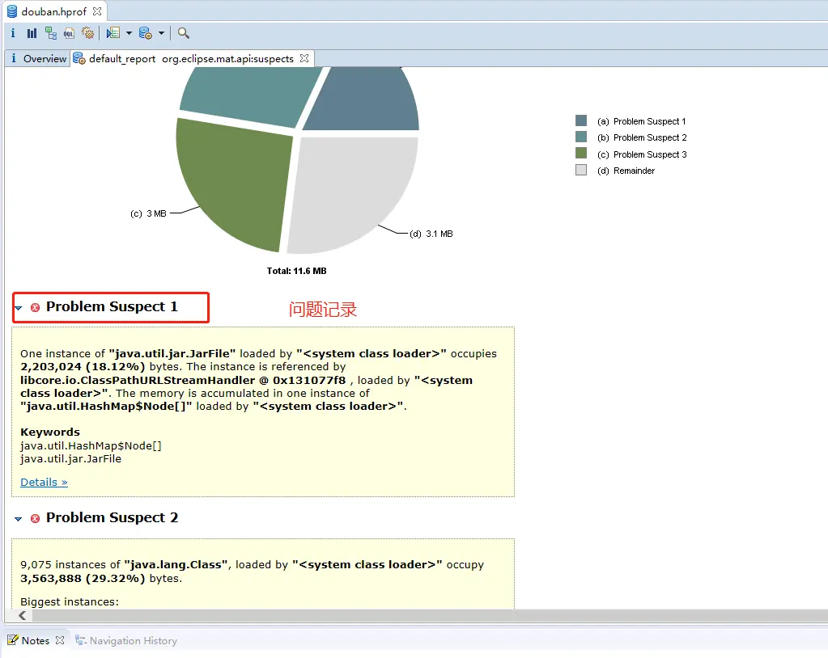The width and height of the screenshot is (828, 658).
Task: Click the "(c) Problem Suspect 3" legend label
Action: pyautogui.click(x=642, y=154)
